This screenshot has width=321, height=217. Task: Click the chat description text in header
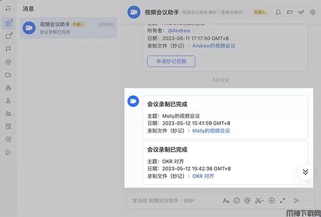pos(214,12)
